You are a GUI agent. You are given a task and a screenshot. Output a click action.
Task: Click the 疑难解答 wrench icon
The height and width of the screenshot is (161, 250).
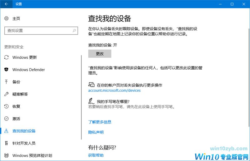(x=6, y=94)
